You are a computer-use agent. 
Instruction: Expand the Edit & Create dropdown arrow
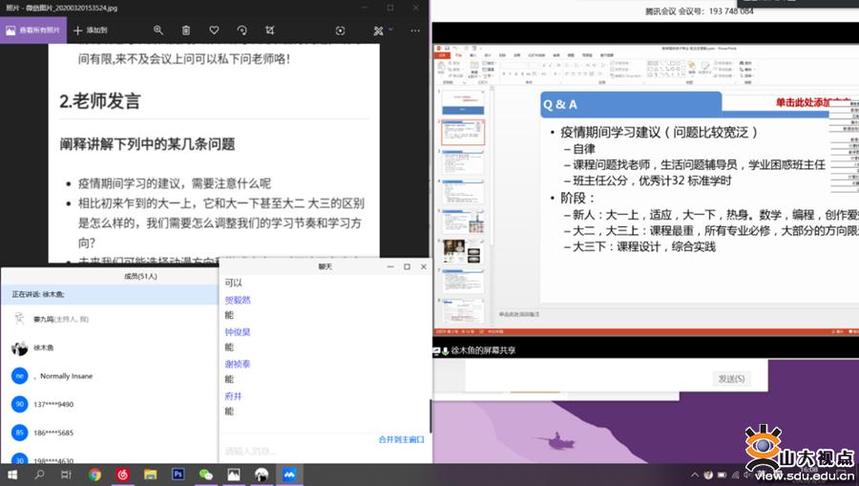click(x=390, y=31)
